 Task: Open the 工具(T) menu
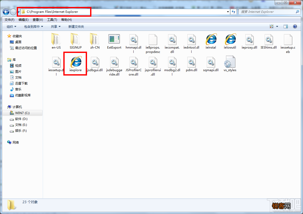coord(52,20)
